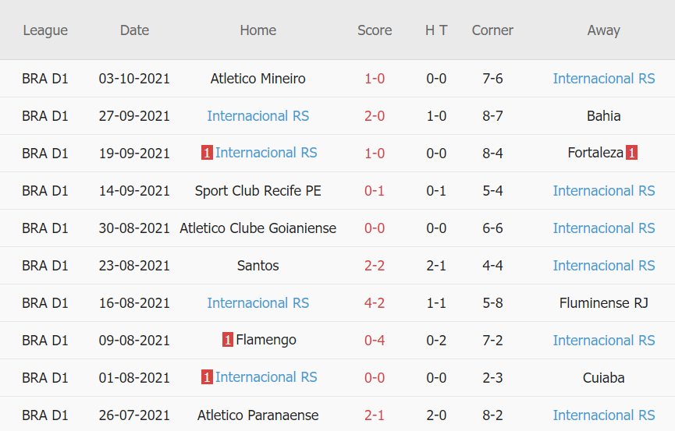The image size is (675, 431).
Task: Open the Santos team link
Action: point(258,266)
